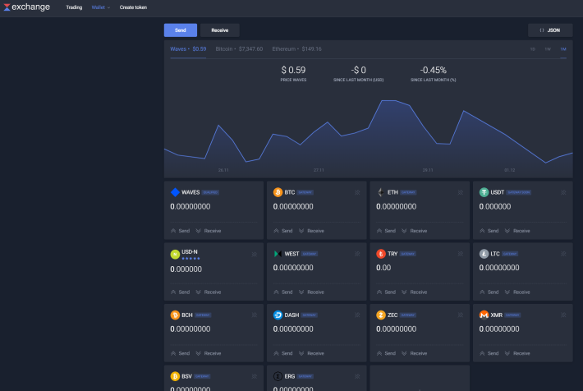Image resolution: width=583 pixels, height=391 pixels.
Task: Click the DASH coin icon
Action: [278, 315]
